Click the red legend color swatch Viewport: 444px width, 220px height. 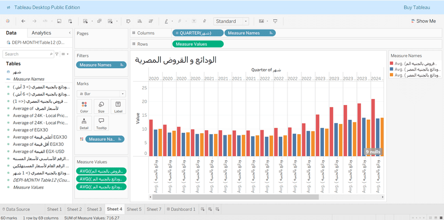click(x=392, y=64)
